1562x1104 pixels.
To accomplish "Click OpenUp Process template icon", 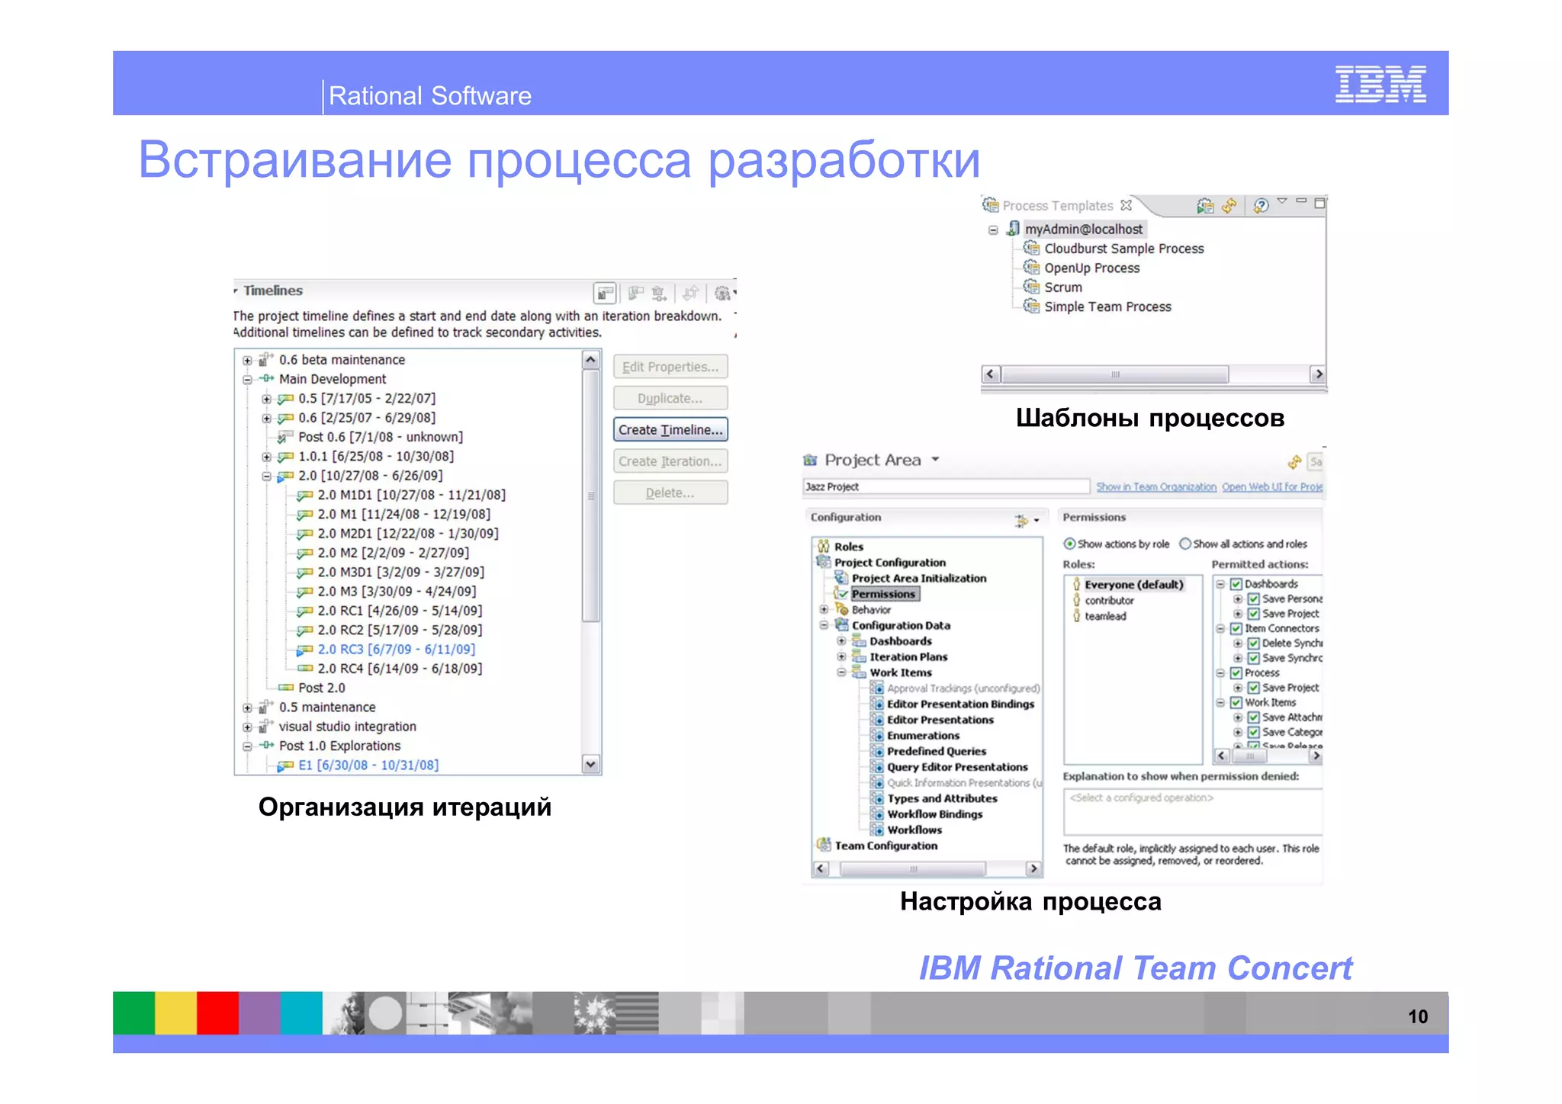I will (1031, 268).
